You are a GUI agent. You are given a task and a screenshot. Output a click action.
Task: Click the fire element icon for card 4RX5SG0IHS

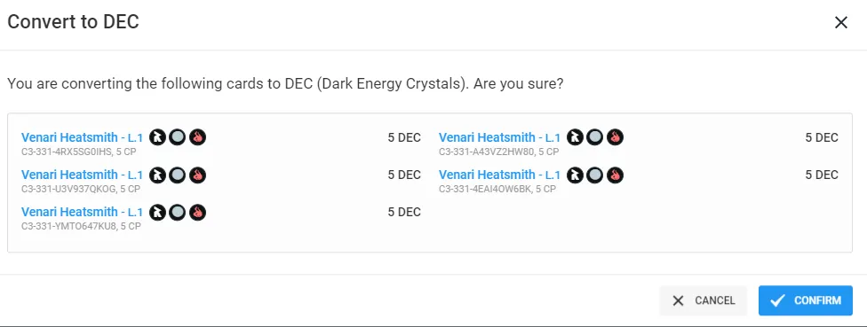point(197,137)
